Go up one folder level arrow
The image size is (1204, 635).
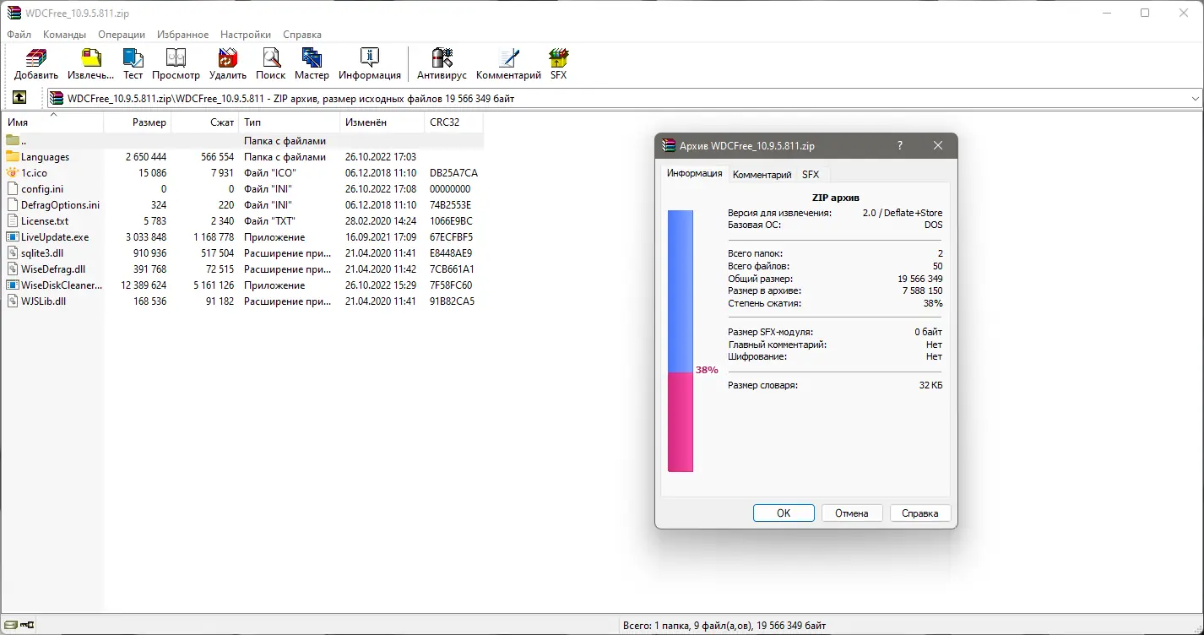[x=19, y=98]
